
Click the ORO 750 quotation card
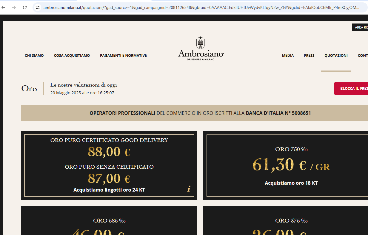coord(286,165)
